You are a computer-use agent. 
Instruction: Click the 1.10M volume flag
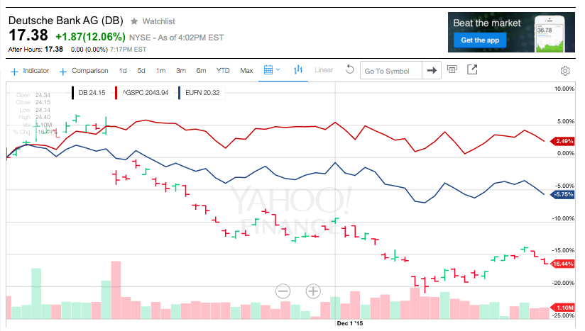[562, 308]
